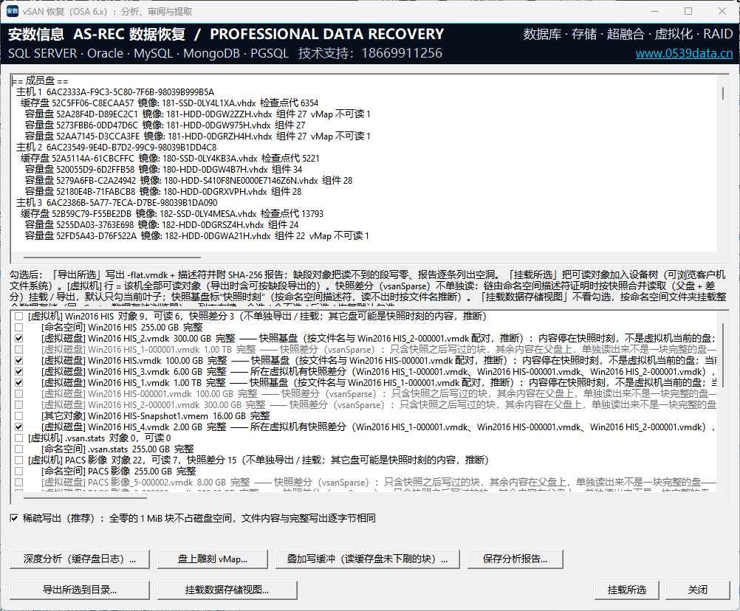740x611 pixels.
Task: Check [命名空间] .vsan.stats 255.00 GB box
Action: [19, 449]
